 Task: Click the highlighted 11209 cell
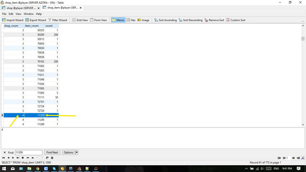click(34, 115)
